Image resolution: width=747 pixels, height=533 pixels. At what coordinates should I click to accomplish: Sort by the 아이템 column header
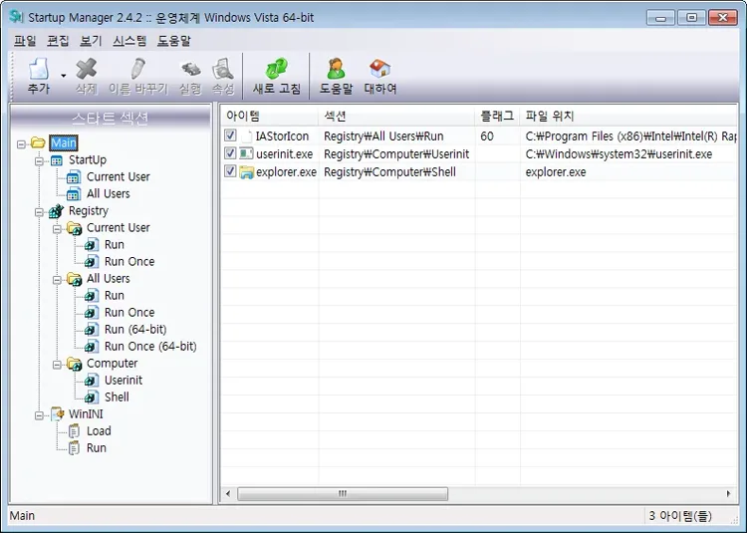(270, 116)
